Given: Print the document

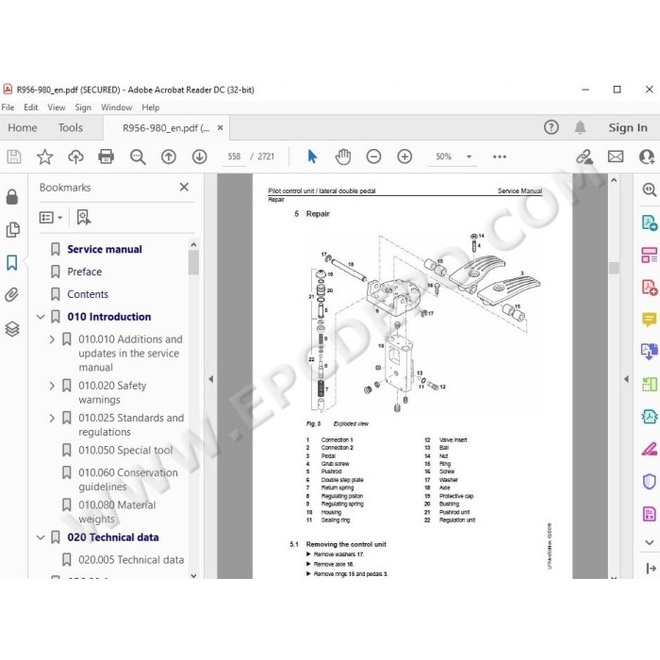Looking at the screenshot, I should 106,157.
